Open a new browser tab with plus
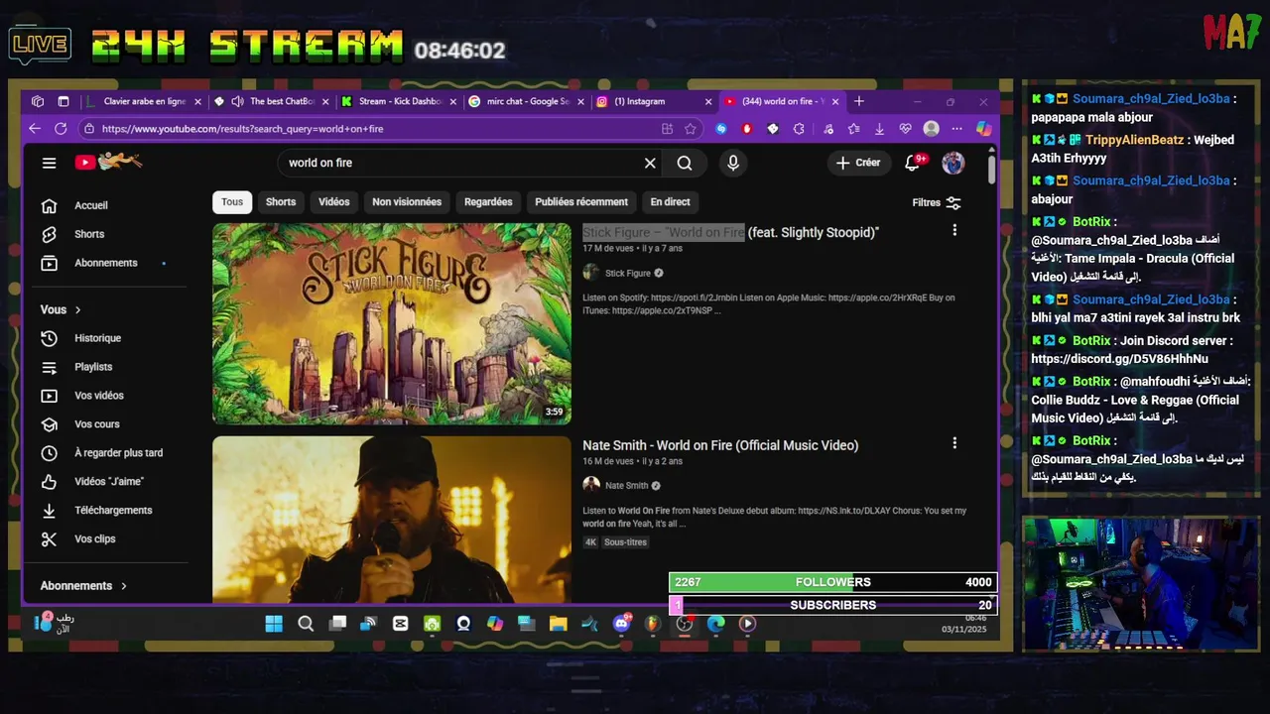The image size is (1270, 714). [x=859, y=101]
